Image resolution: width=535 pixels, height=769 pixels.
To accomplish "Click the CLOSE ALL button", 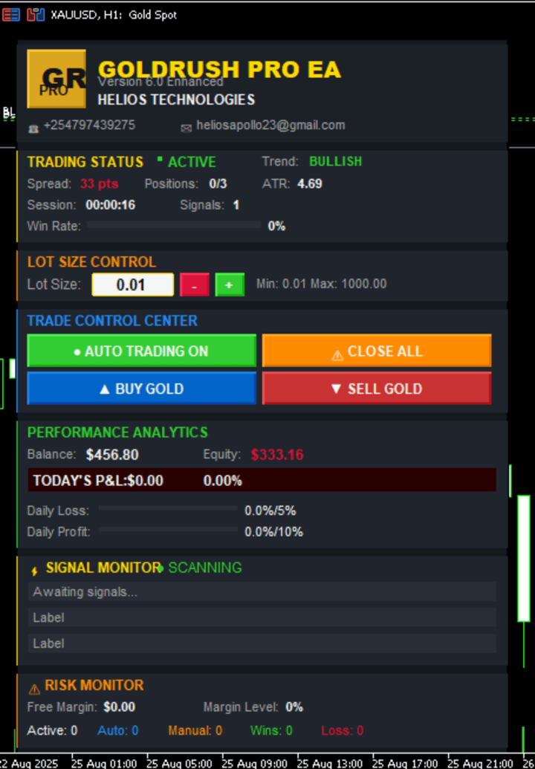I will pyautogui.click(x=377, y=351).
